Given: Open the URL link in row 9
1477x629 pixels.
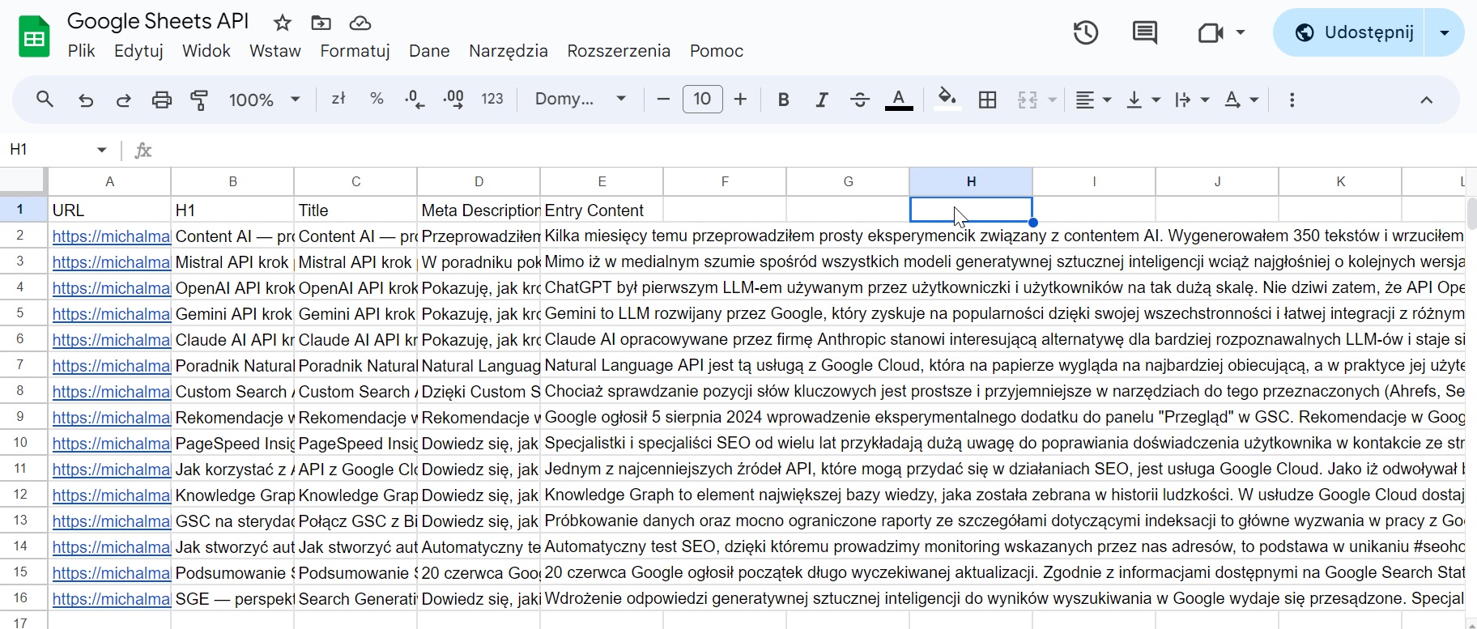Looking at the screenshot, I should (111, 418).
